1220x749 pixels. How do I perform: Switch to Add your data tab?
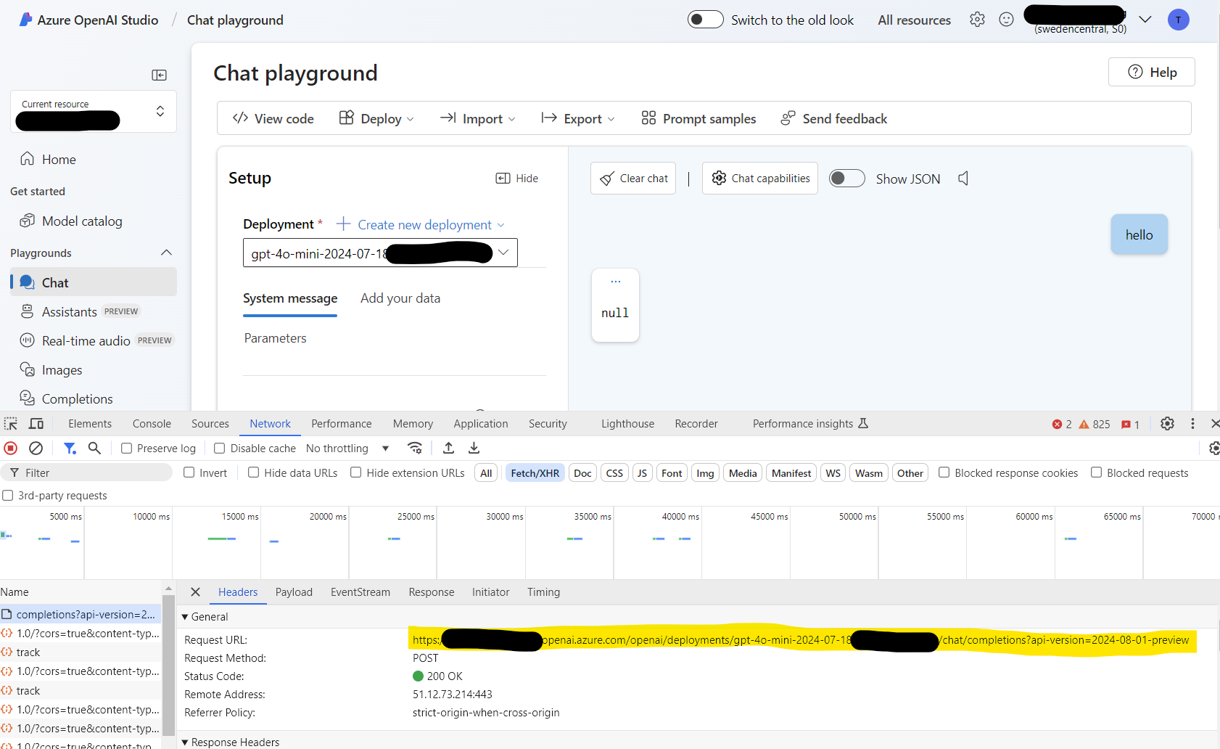(400, 298)
